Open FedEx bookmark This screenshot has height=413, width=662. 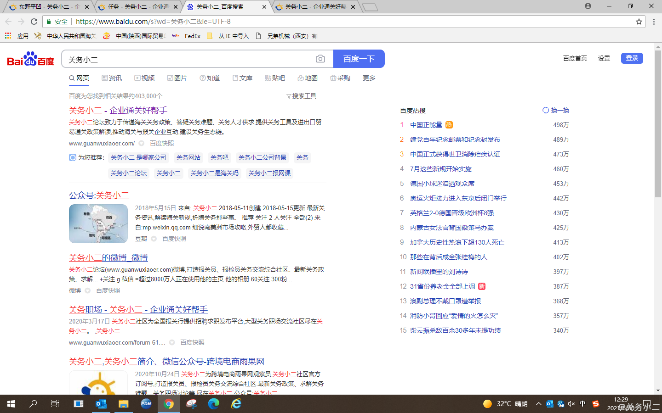[x=186, y=36]
